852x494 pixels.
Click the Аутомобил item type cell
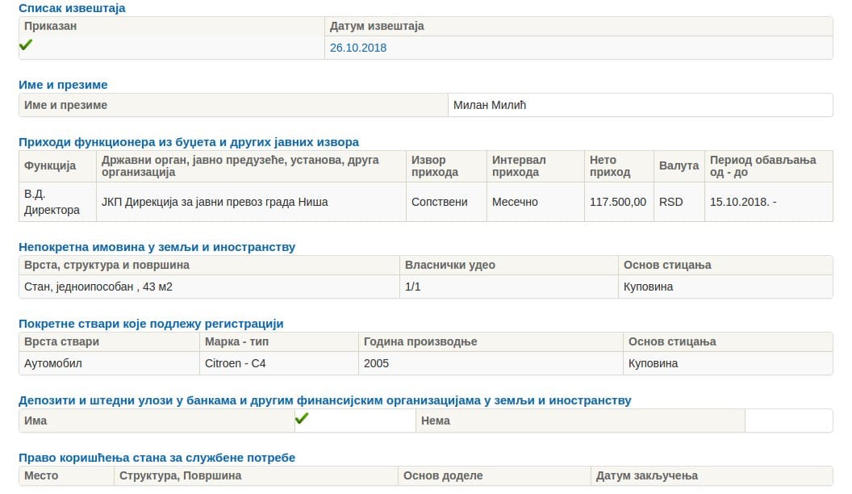pos(53,363)
